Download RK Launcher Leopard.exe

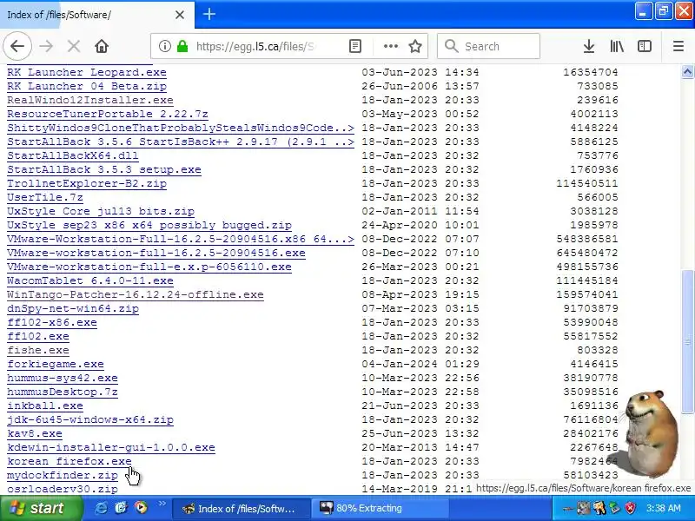(86, 72)
